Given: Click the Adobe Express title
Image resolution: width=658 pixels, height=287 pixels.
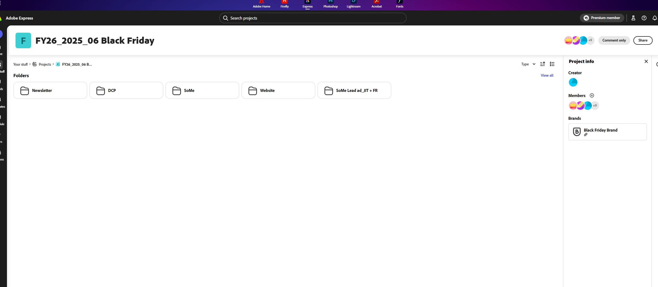Looking at the screenshot, I should pos(19,18).
